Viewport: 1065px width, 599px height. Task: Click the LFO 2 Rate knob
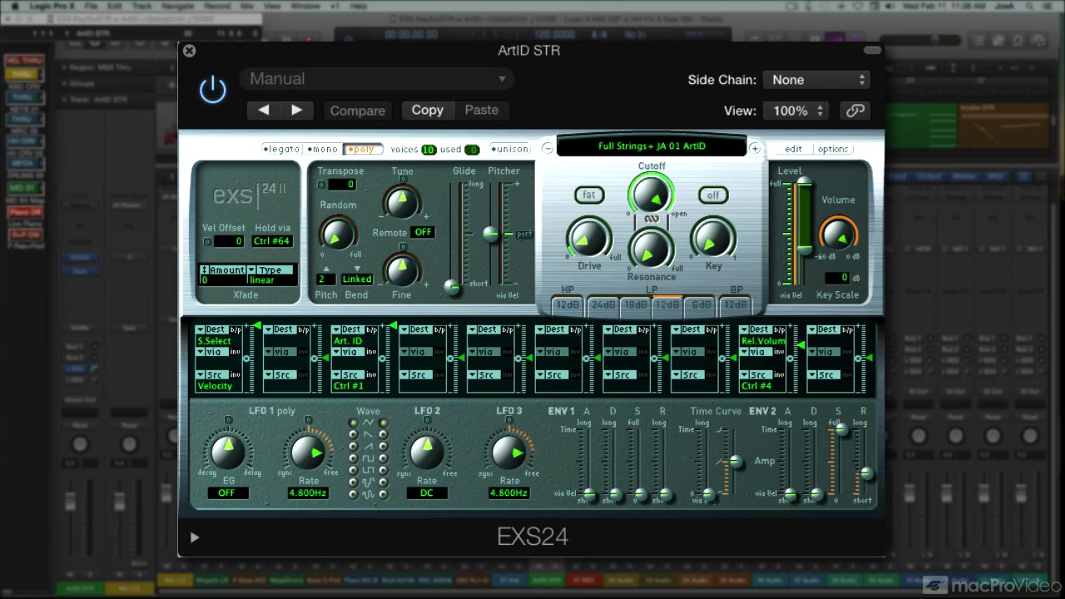point(427,452)
